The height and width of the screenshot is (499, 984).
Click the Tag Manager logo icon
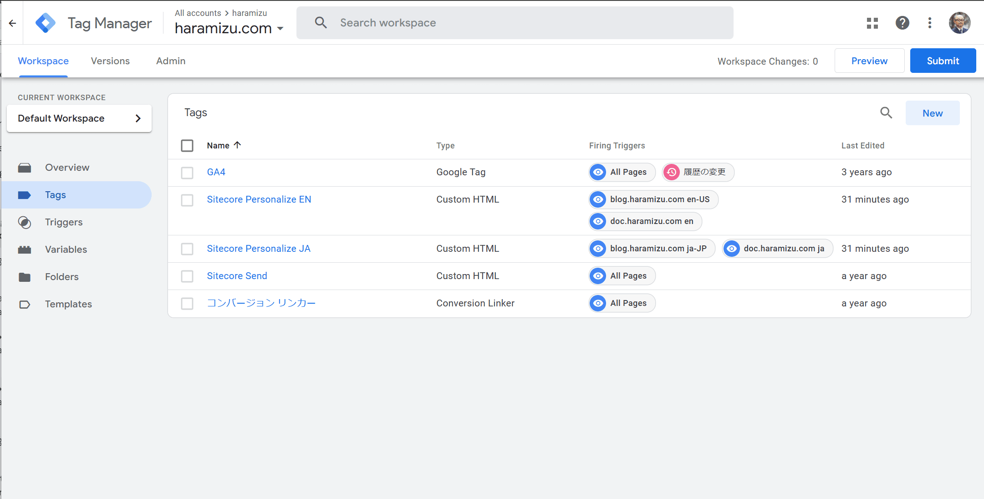pyautogui.click(x=46, y=23)
